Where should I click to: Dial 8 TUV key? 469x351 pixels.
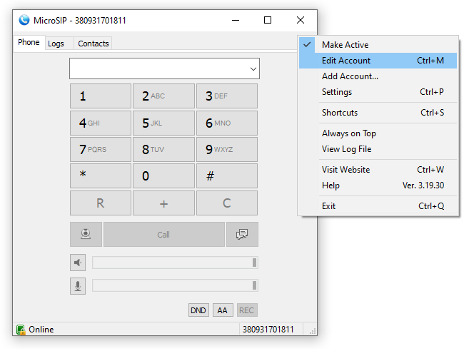click(163, 149)
